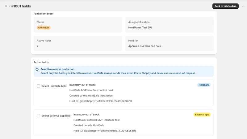
Task: Click the Selective release protection heading
Action: click(x=57, y=69)
